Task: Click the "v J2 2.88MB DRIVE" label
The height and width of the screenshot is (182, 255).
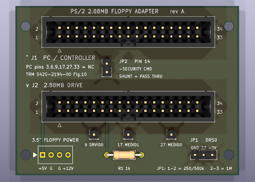Action: [x=54, y=85]
